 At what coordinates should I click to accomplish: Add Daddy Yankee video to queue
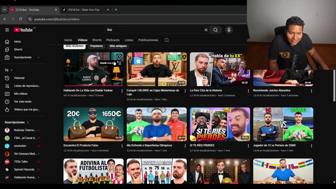[x=119, y=63]
